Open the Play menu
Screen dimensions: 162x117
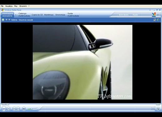tap(16, 6)
